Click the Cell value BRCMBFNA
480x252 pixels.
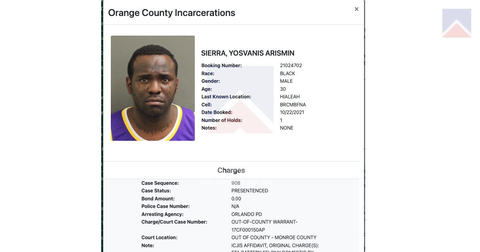293,105
